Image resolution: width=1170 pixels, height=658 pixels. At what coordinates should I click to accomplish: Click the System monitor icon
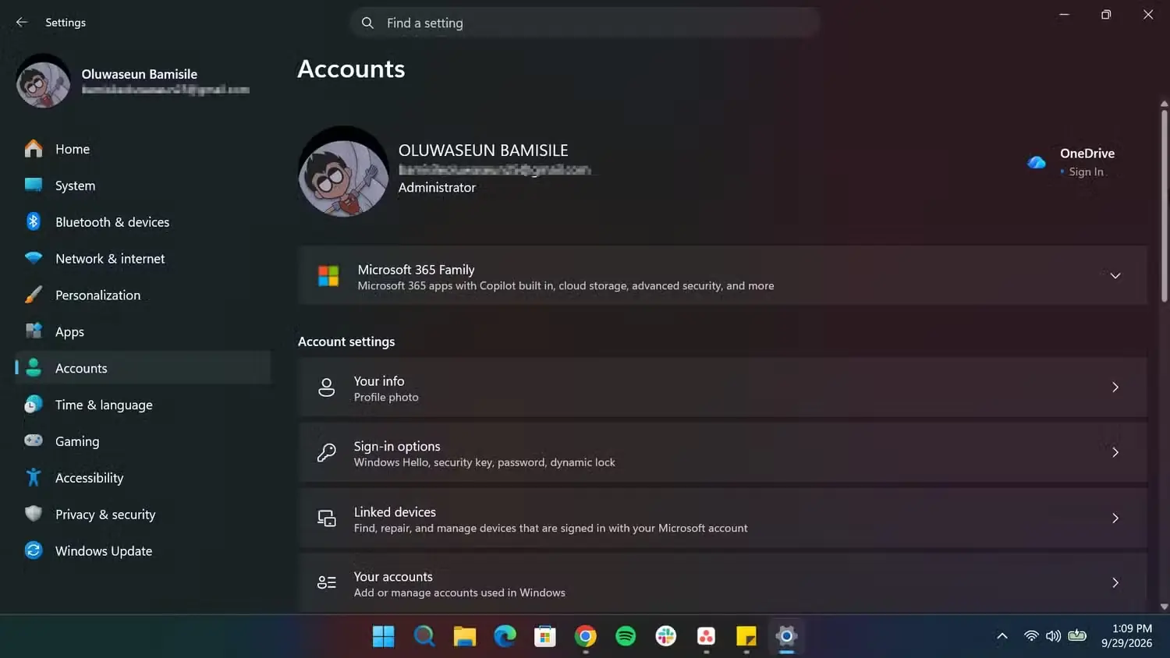click(x=34, y=185)
